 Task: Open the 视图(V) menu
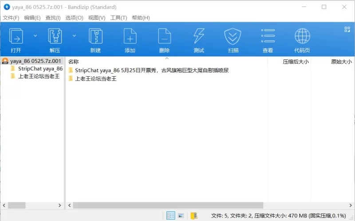point(97,18)
